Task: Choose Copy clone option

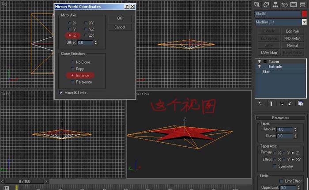Action: coord(72,68)
